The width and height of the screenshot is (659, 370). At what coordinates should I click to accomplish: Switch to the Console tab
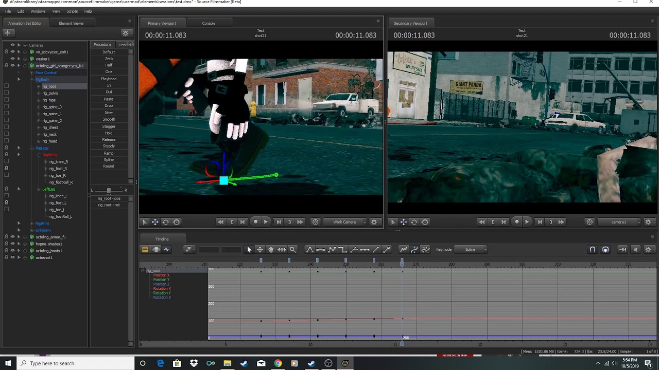coord(209,23)
